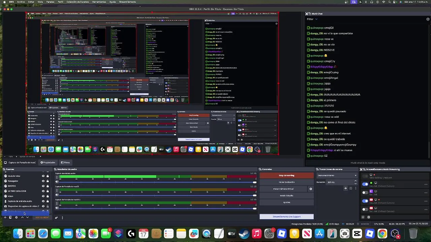431x242 pixels.
Task: Click the Captura de entrada audio volume slider
Action: click(158, 182)
